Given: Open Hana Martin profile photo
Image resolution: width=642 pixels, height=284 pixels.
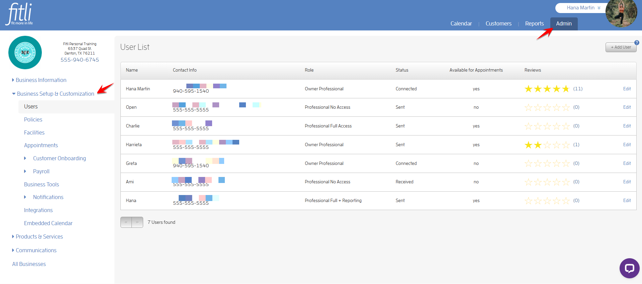Looking at the screenshot, I should [x=621, y=13].
